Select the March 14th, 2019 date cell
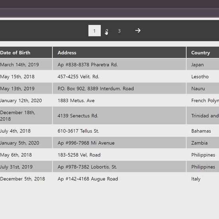Viewport: 219px width, 219px height. [x=26, y=65]
